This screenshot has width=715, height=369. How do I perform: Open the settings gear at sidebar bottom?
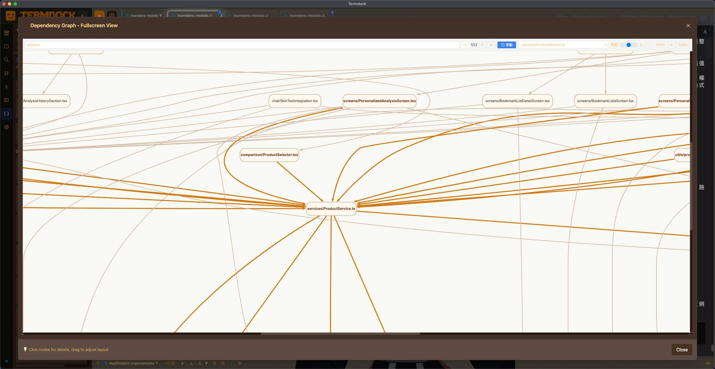coord(7,127)
